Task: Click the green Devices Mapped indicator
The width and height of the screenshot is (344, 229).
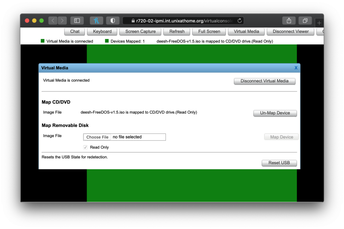Action: (x=107, y=41)
